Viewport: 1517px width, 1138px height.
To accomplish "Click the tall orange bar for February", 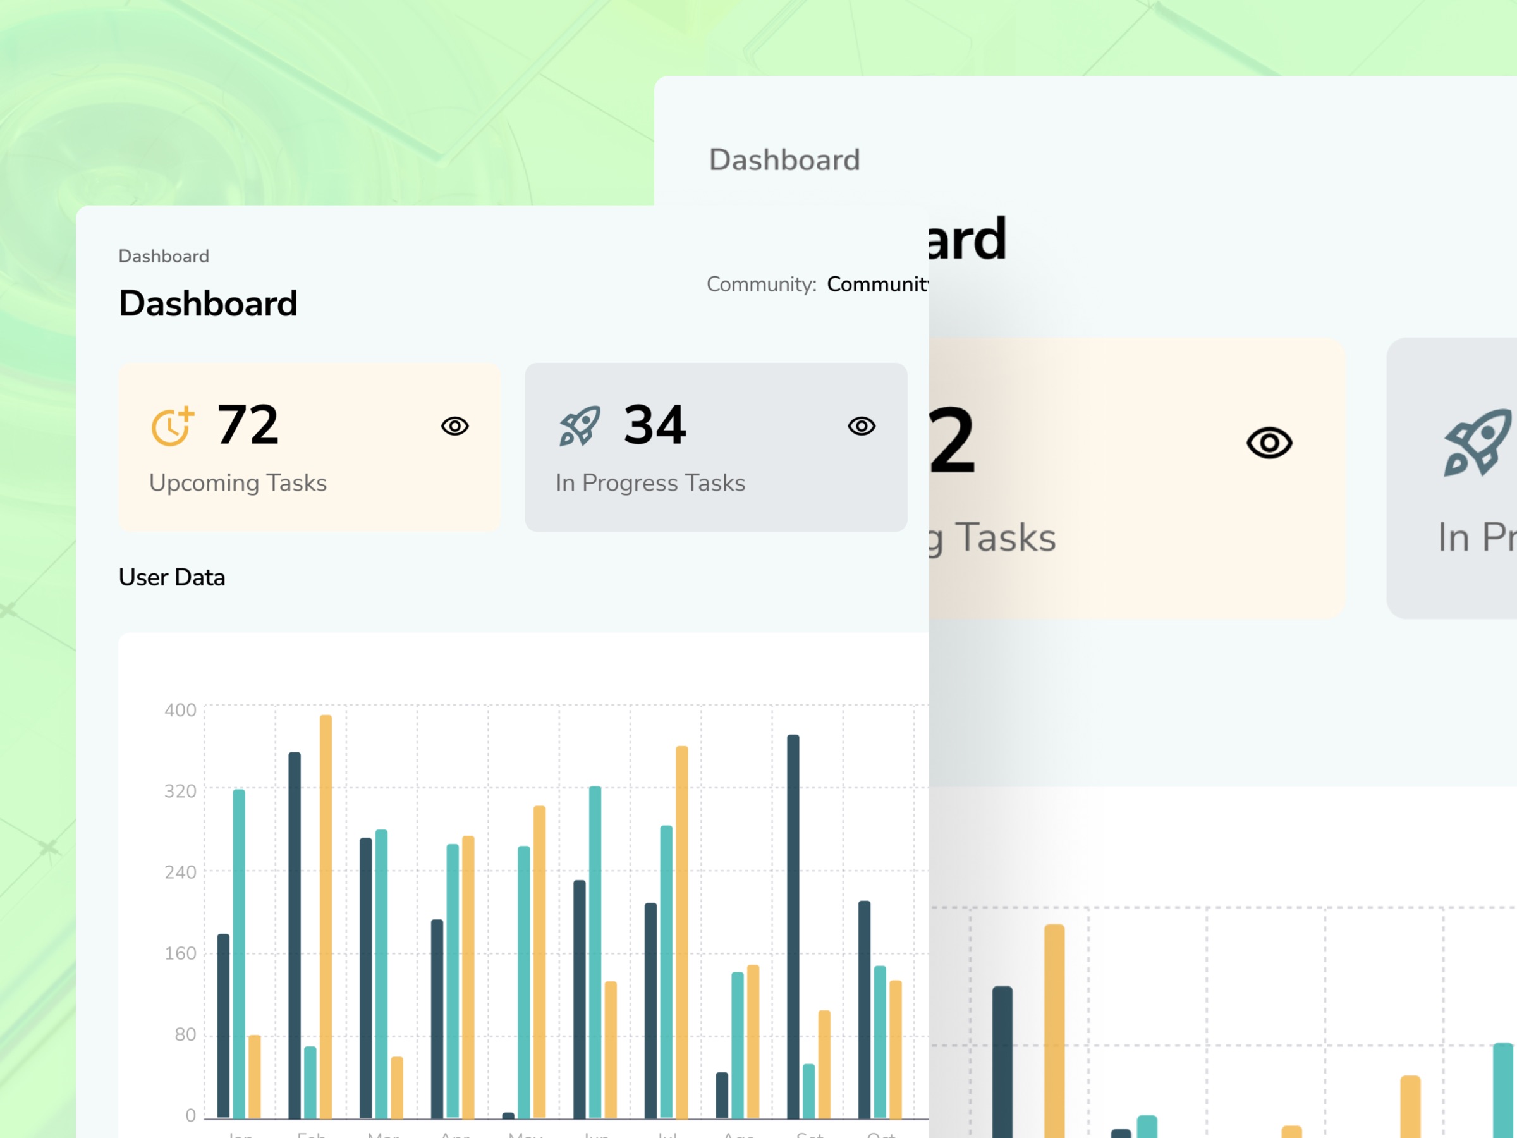I will point(326,917).
